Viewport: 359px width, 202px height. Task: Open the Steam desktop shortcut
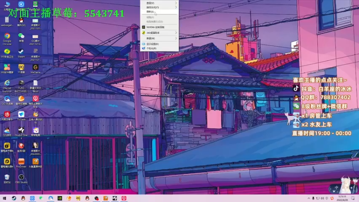click(21, 53)
